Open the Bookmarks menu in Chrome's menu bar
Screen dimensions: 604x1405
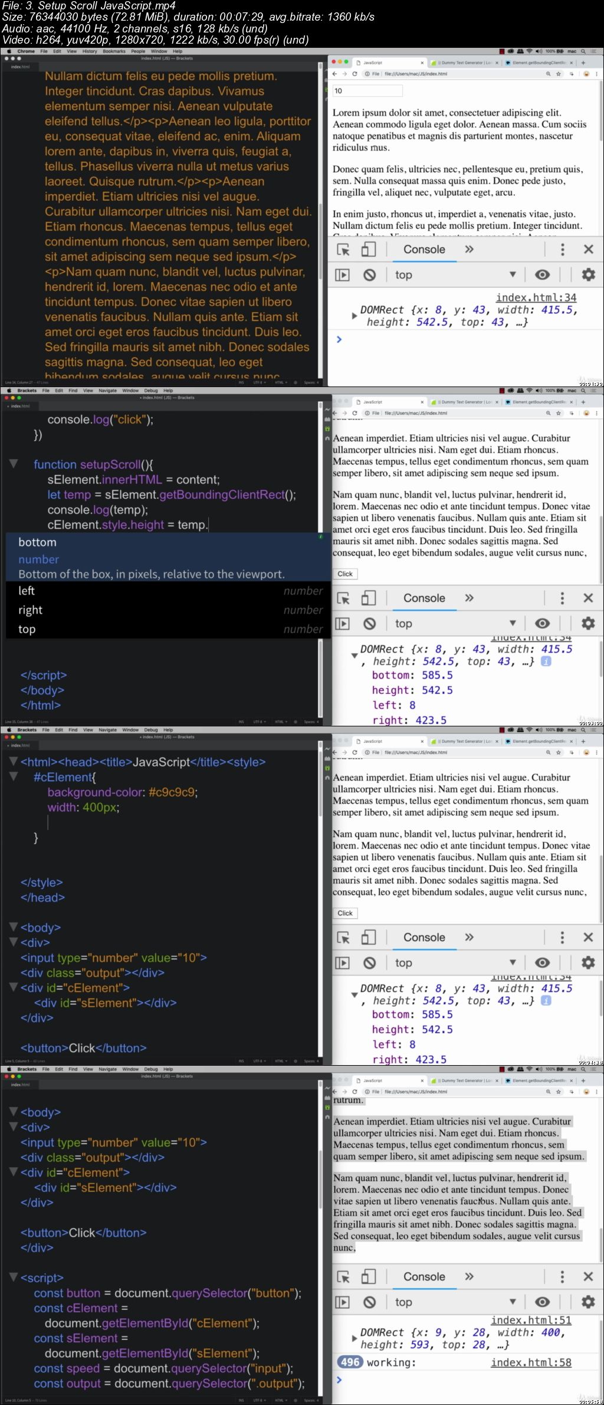click(114, 51)
